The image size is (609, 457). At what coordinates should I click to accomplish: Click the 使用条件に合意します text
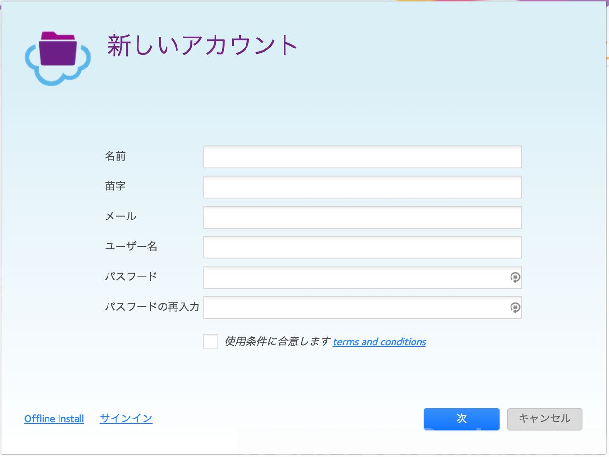(277, 342)
